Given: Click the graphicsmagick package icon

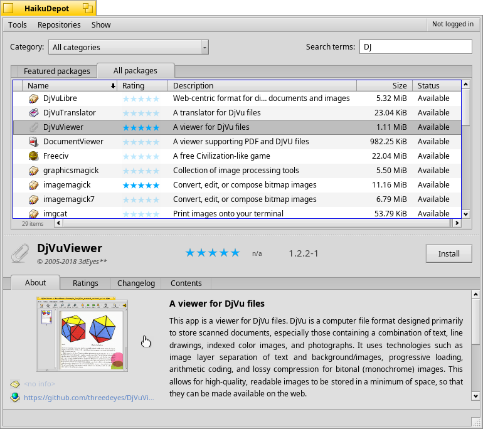Looking at the screenshot, I should [34, 171].
